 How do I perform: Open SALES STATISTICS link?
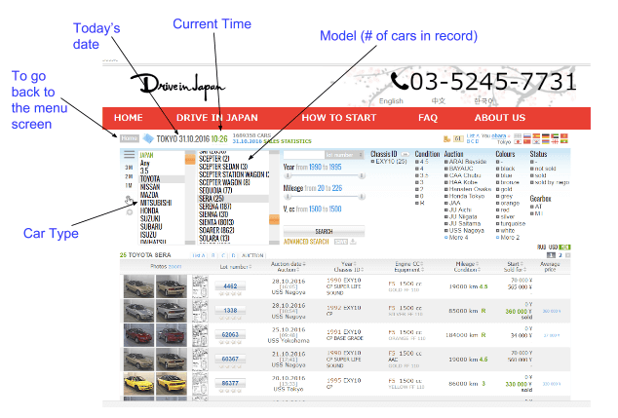288,141
